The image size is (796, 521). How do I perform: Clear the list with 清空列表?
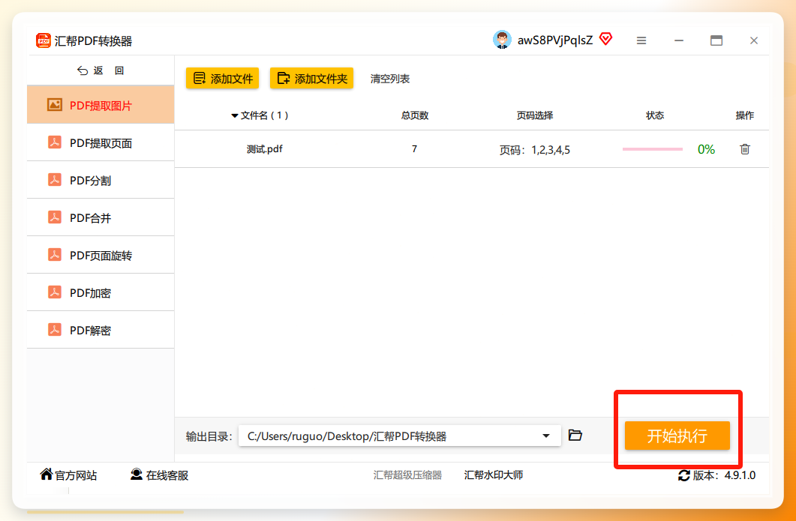tap(390, 79)
